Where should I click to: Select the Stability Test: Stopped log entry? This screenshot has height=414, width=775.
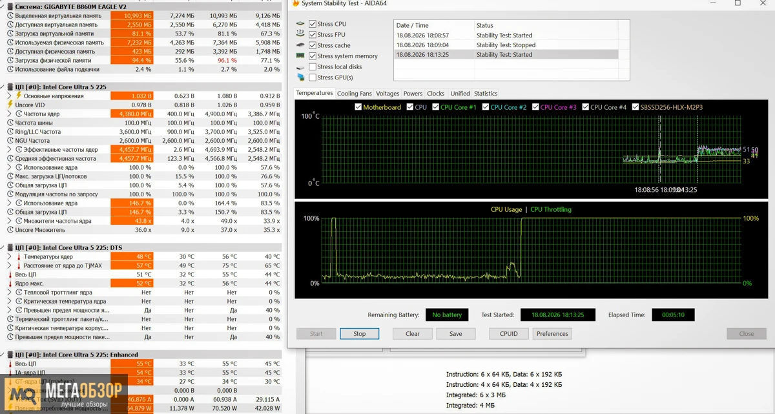(x=506, y=45)
